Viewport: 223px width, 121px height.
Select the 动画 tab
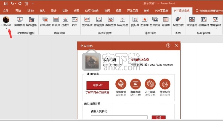(76, 11)
